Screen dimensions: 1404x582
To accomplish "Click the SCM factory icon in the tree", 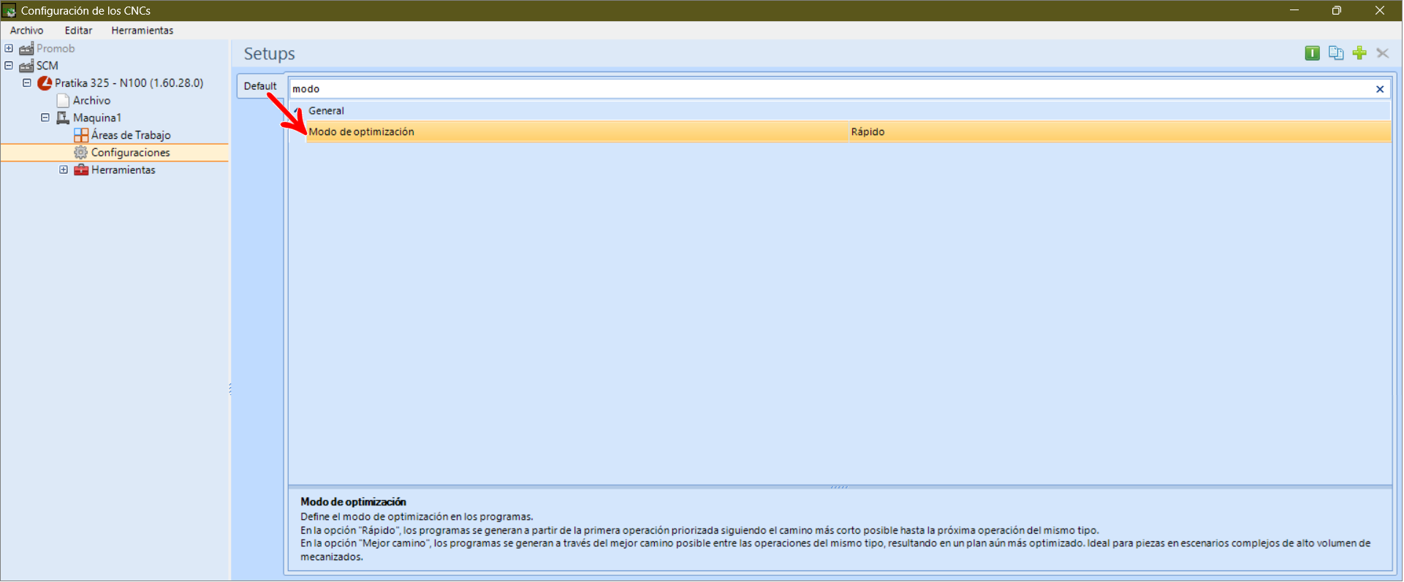I will click(26, 66).
